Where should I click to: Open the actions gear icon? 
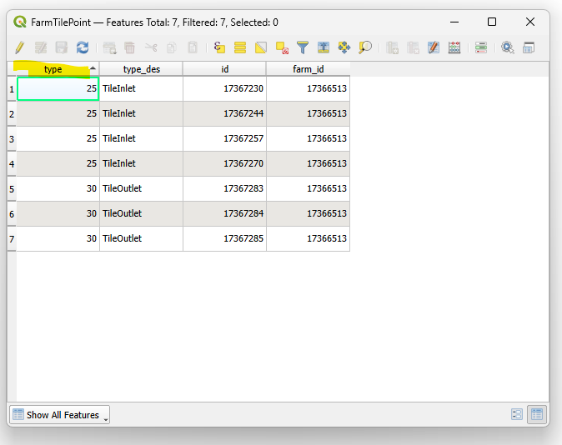(x=508, y=47)
